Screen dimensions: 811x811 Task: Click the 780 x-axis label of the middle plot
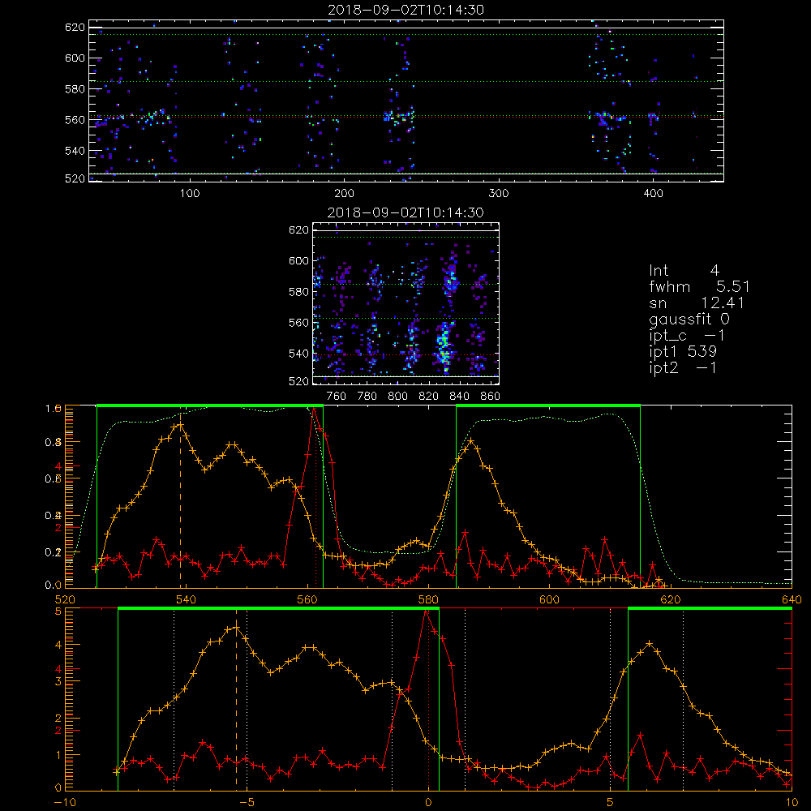[367, 397]
